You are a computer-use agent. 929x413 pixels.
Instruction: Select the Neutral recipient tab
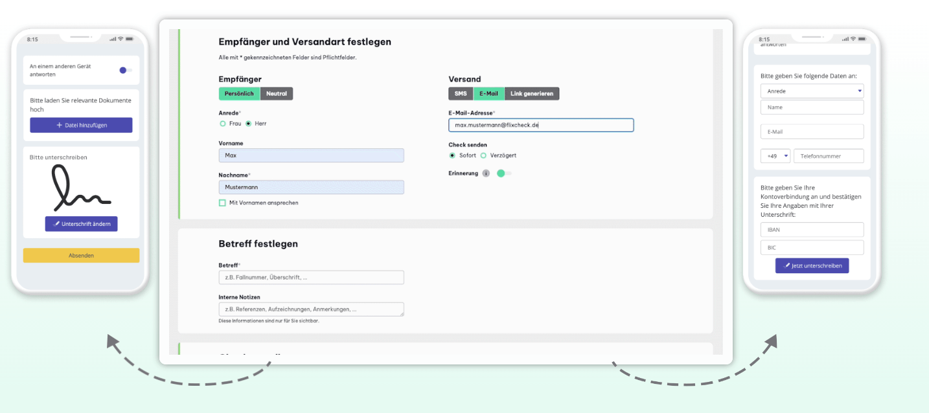pyautogui.click(x=277, y=94)
